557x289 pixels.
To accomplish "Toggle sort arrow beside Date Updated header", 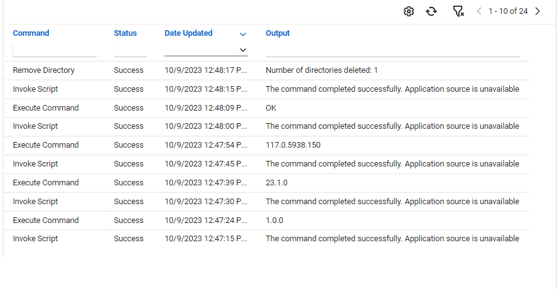I will tap(243, 34).
